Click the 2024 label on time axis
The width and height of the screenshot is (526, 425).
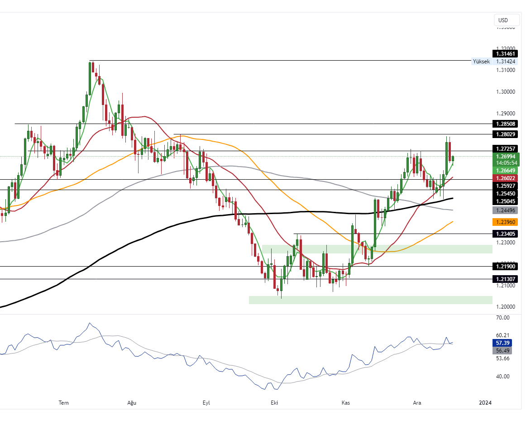(485, 402)
